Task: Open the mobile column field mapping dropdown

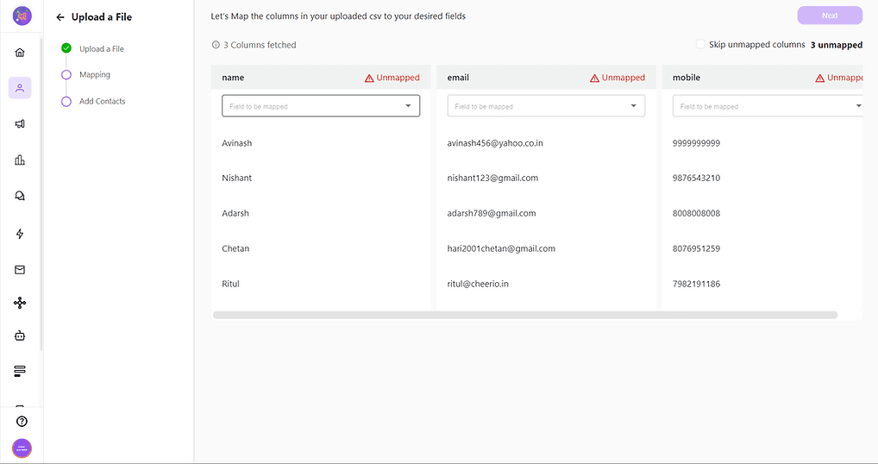Action: point(767,106)
